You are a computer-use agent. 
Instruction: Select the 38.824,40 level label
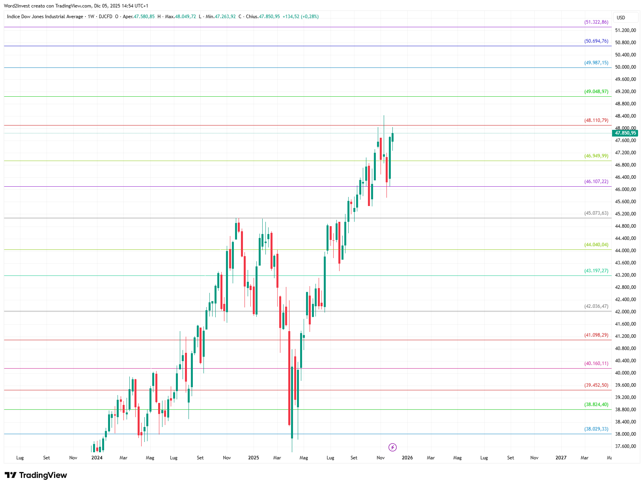click(596, 405)
